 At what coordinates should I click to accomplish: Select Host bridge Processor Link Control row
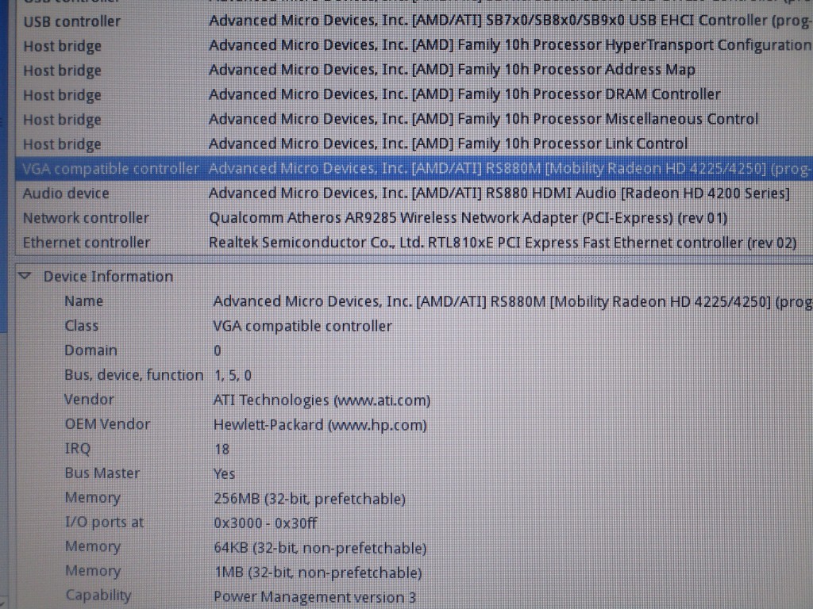pos(414,144)
